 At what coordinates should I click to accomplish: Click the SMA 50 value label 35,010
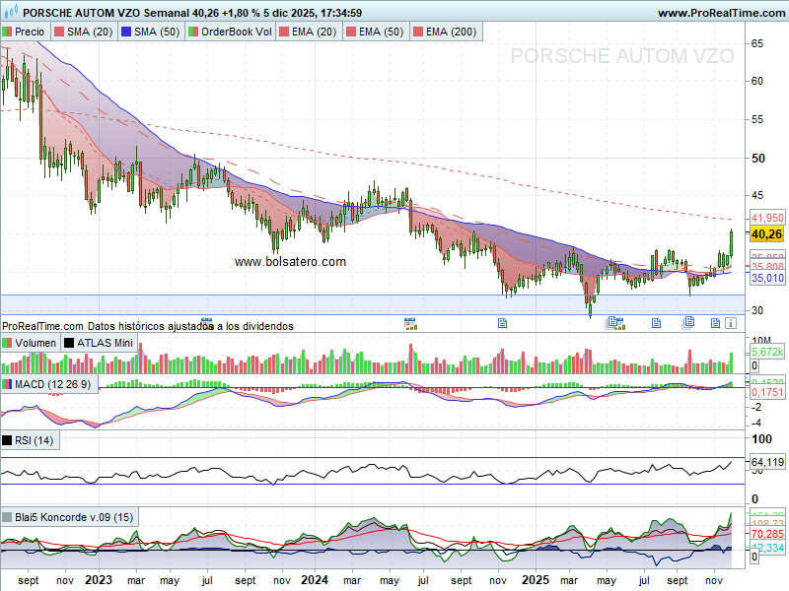[x=767, y=278]
